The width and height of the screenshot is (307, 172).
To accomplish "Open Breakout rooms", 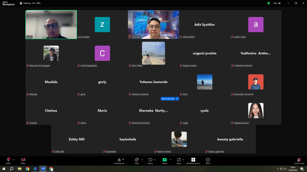I will coord(193,161).
